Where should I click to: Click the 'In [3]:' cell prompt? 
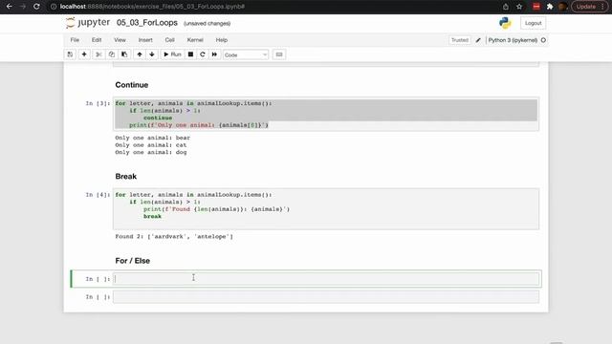(98, 103)
